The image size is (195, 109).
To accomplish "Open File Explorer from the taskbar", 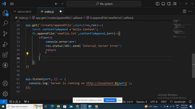I will [x=58, y=106].
